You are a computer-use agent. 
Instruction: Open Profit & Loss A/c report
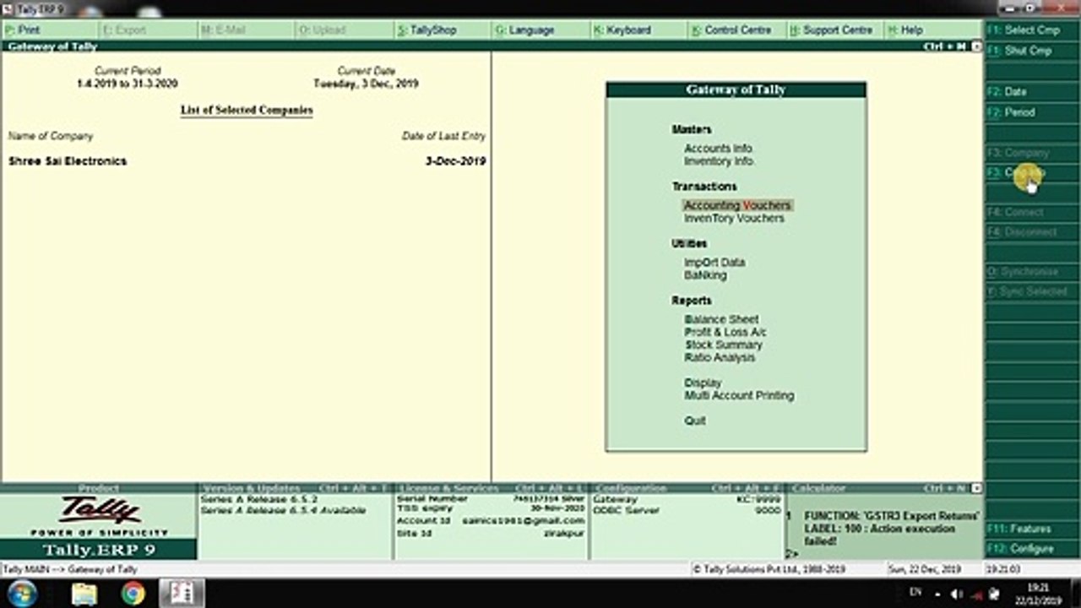click(725, 333)
